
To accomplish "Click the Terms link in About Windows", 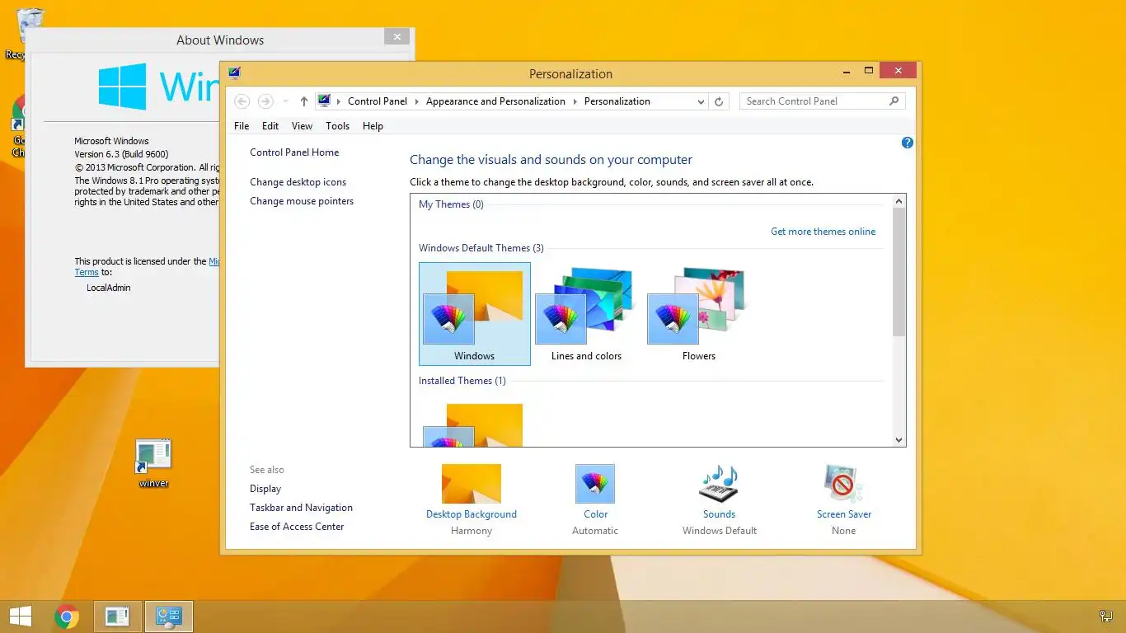I will point(87,272).
